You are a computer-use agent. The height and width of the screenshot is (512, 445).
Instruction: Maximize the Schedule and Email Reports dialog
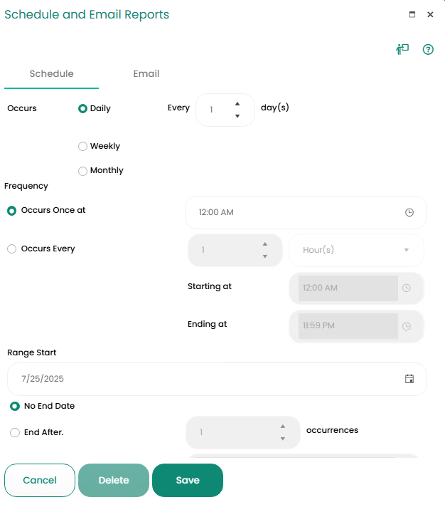[412, 14]
